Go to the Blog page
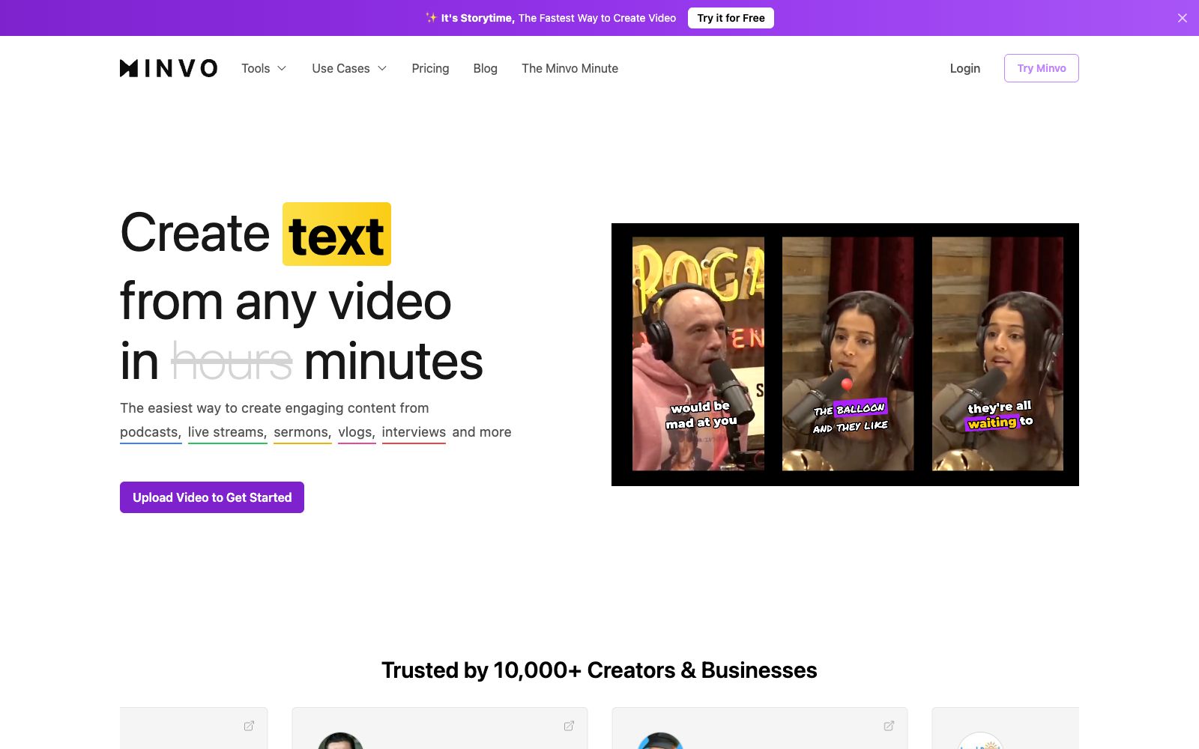The image size is (1199, 749). (x=485, y=68)
